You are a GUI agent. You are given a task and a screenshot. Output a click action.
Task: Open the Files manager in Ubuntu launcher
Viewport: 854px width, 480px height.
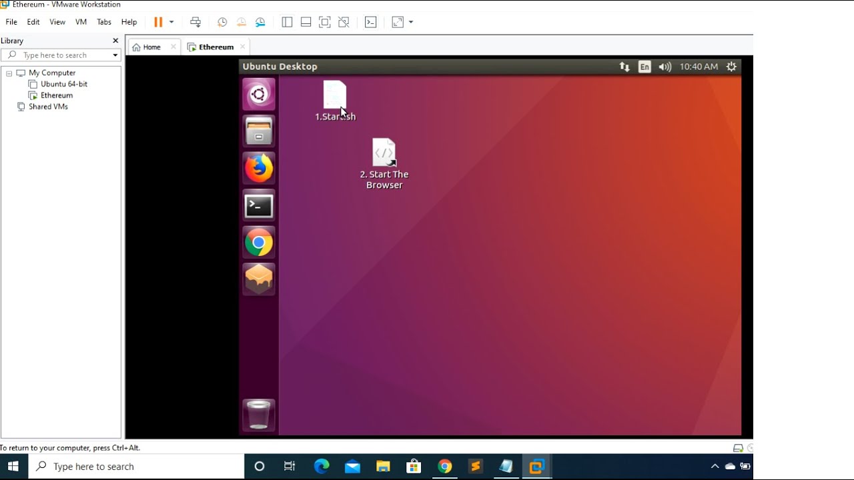(x=259, y=131)
